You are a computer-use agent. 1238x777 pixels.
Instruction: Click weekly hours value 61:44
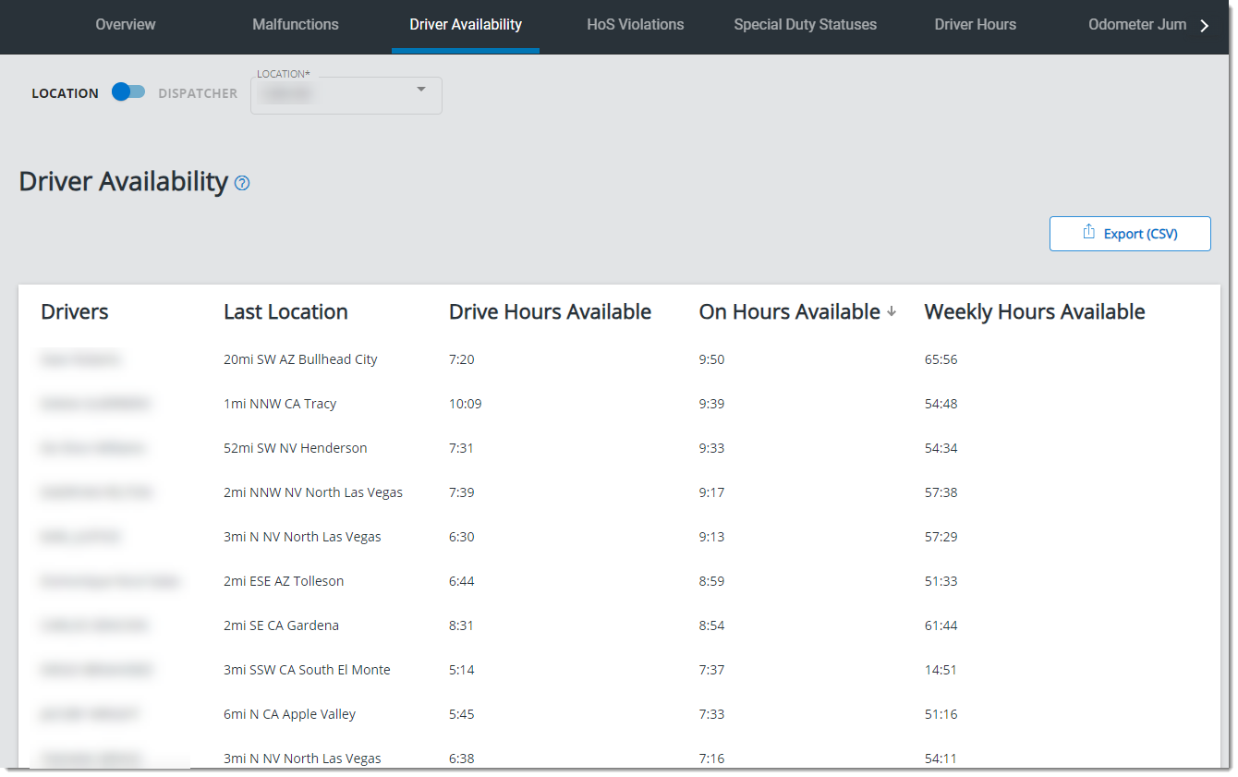(941, 625)
